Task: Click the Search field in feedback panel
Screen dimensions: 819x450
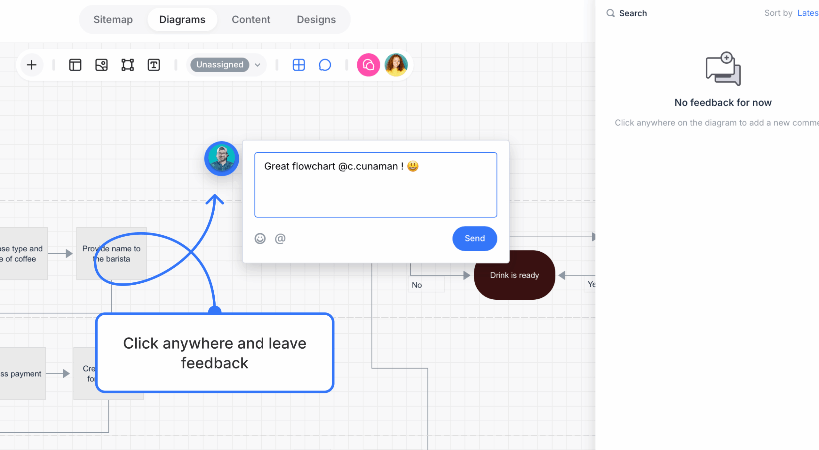Action: click(632, 13)
